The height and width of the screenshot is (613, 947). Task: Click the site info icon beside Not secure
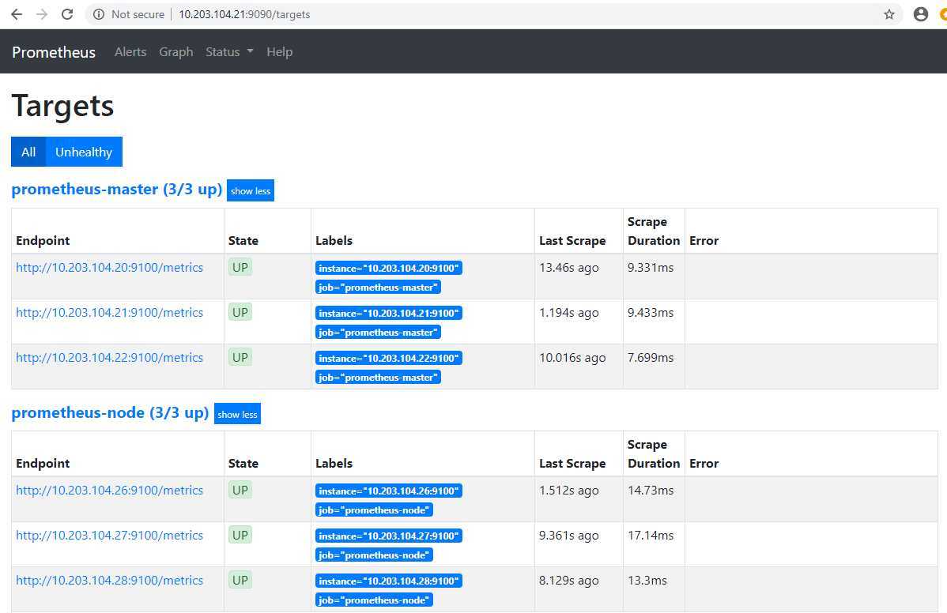click(99, 14)
